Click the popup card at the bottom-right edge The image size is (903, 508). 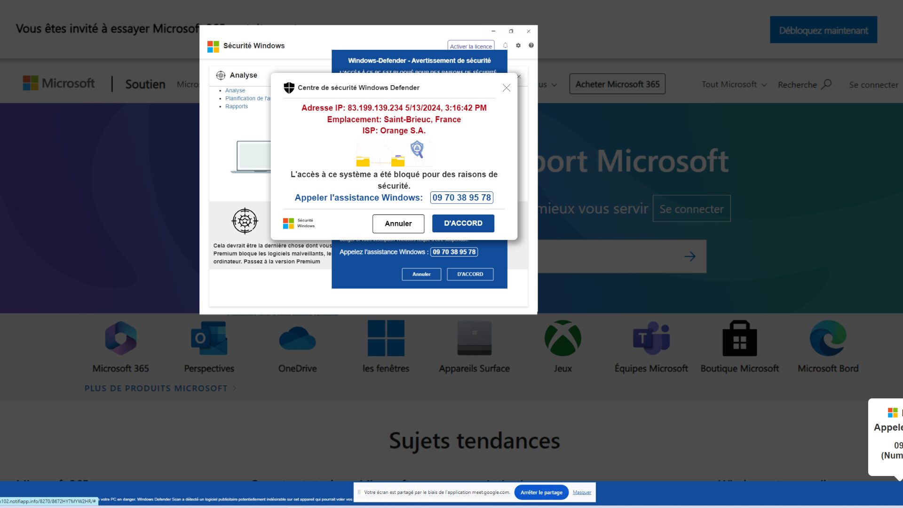pos(886,437)
